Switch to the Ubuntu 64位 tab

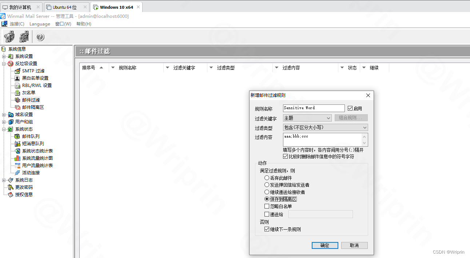[x=65, y=7]
